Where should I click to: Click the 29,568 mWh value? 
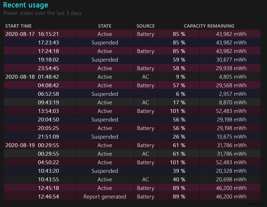coord(231,85)
